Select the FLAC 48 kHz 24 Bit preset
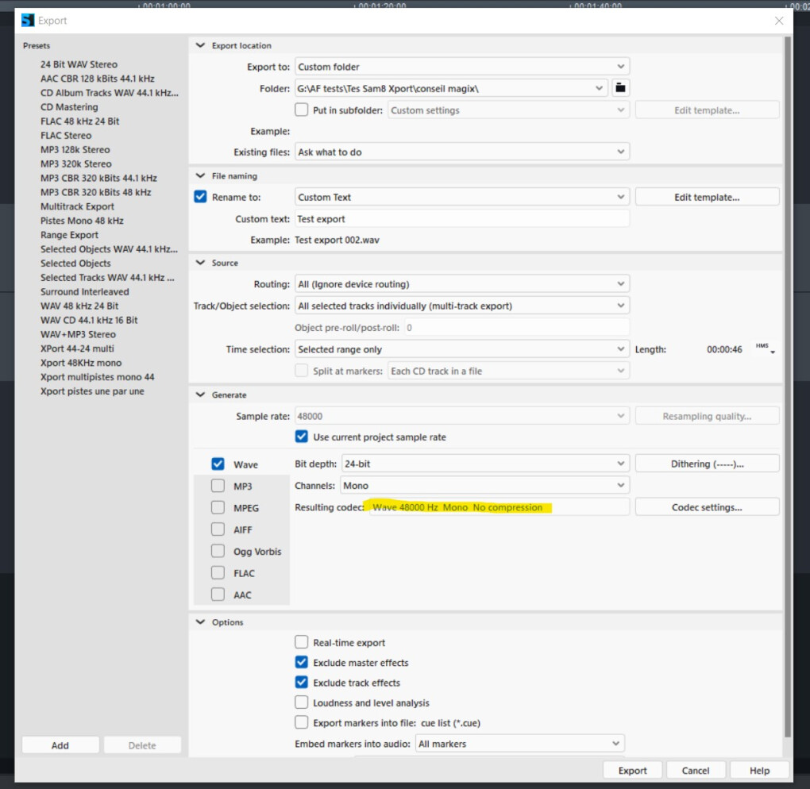Viewport: 810px width, 789px height. (x=80, y=121)
